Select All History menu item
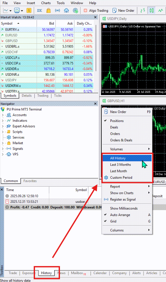Viewport: 166px width, 282px height. tap(127, 158)
